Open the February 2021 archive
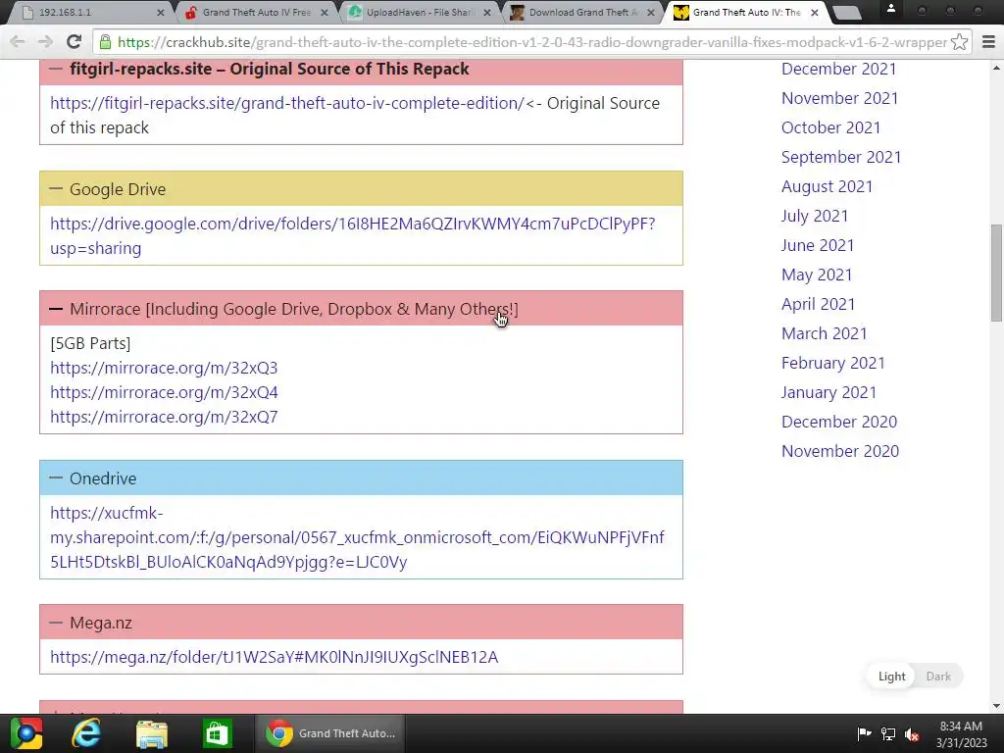Screen dimensions: 1004x753 coord(833,363)
